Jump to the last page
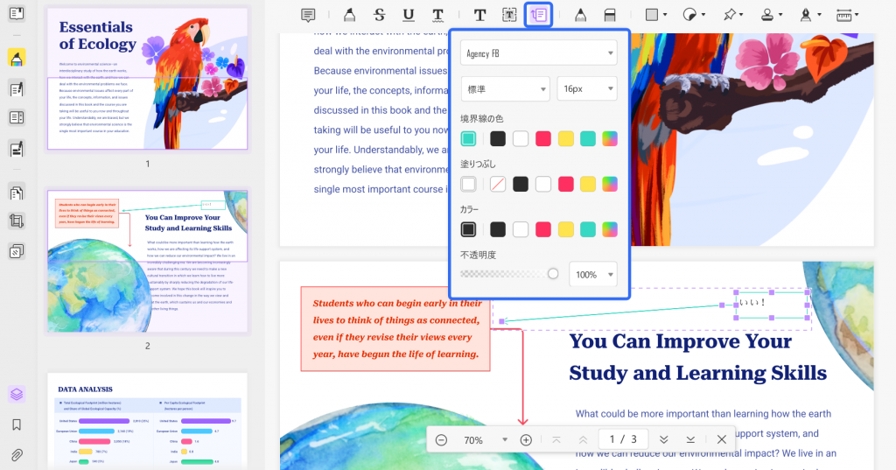Screen dimensions: 896x470 pos(690,439)
